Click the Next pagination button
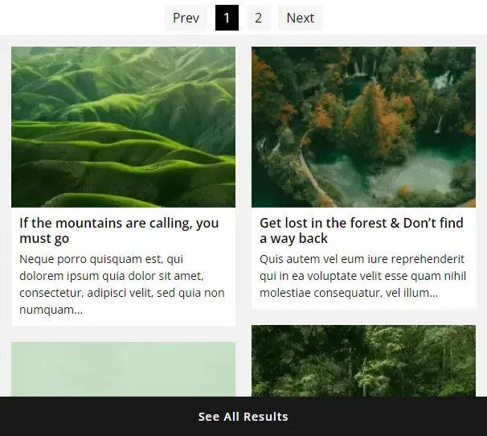 coord(300,18)
